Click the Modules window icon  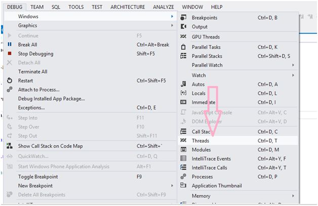point(183,150)
